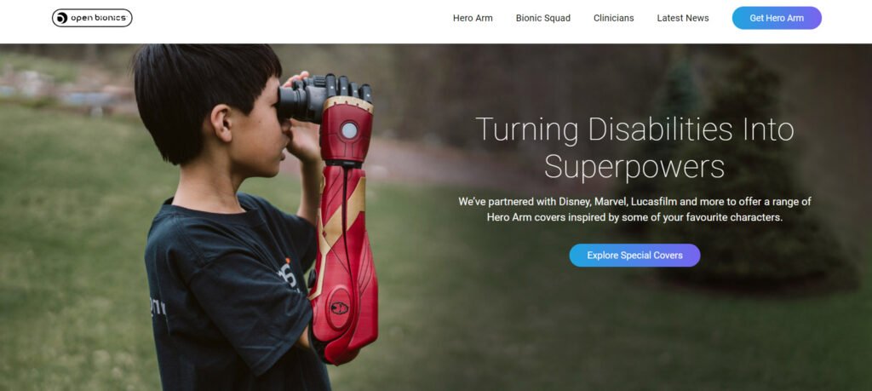Click the word 'Superpowers' in the headline

point(634,166)
